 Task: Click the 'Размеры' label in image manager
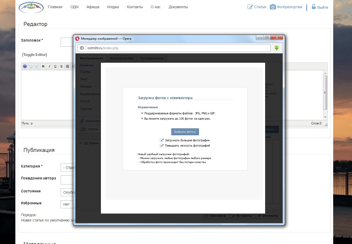click(86, 87)
